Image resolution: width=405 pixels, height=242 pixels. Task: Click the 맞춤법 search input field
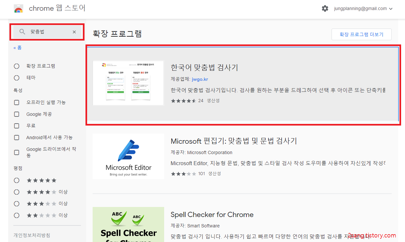point(47,32)
